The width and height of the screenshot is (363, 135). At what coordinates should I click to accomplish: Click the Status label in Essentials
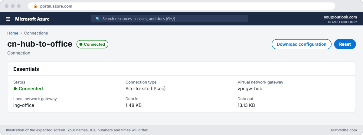pos(19,82)
